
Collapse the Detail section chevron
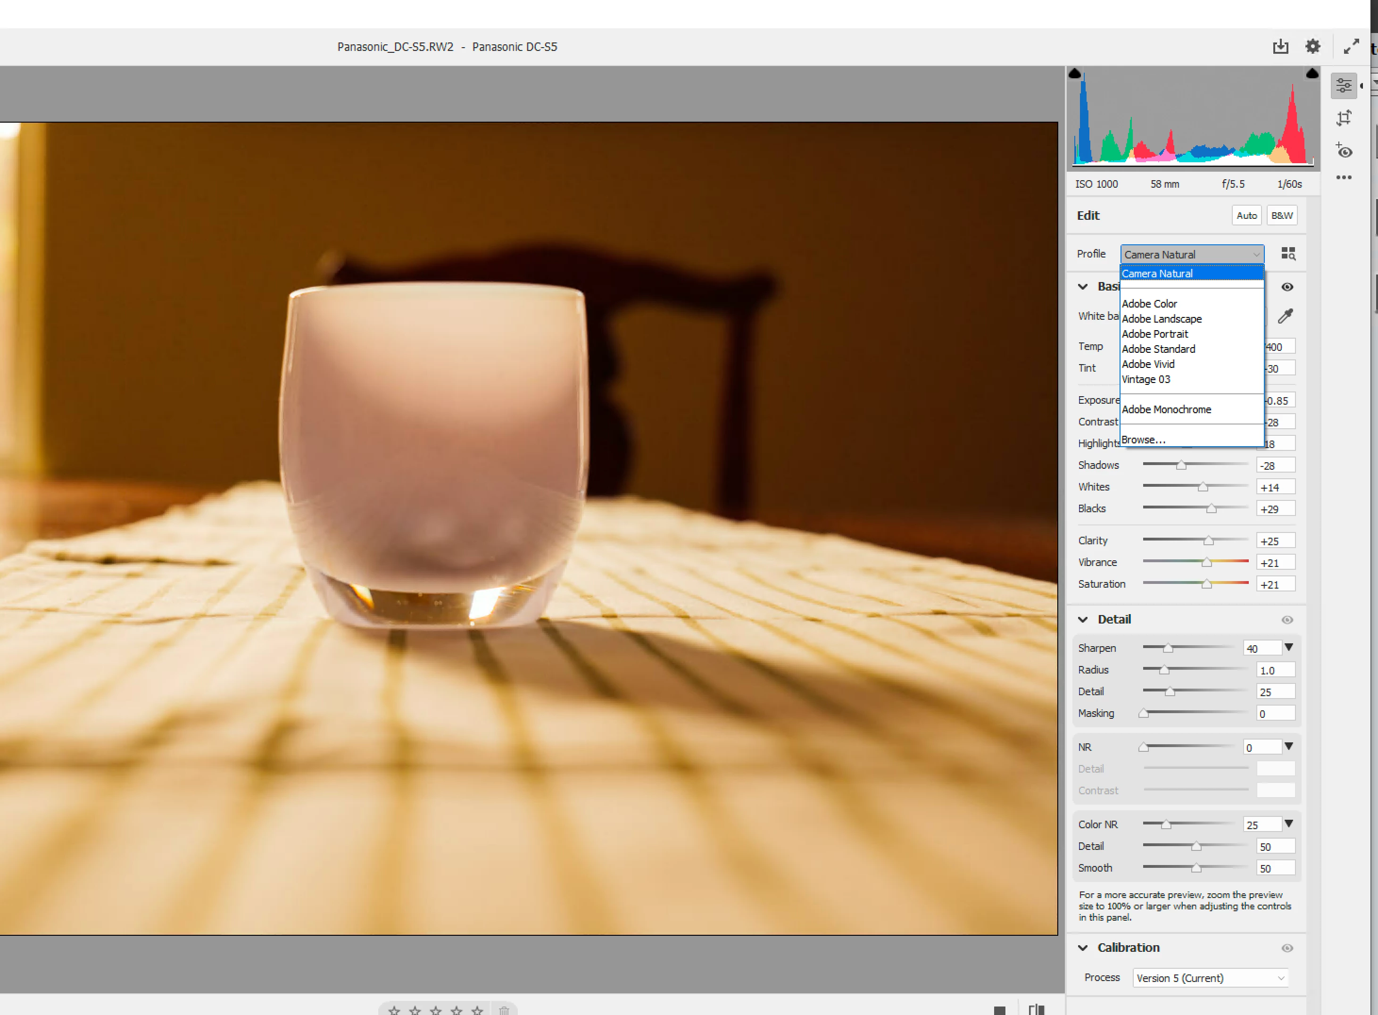[1083, 619]
